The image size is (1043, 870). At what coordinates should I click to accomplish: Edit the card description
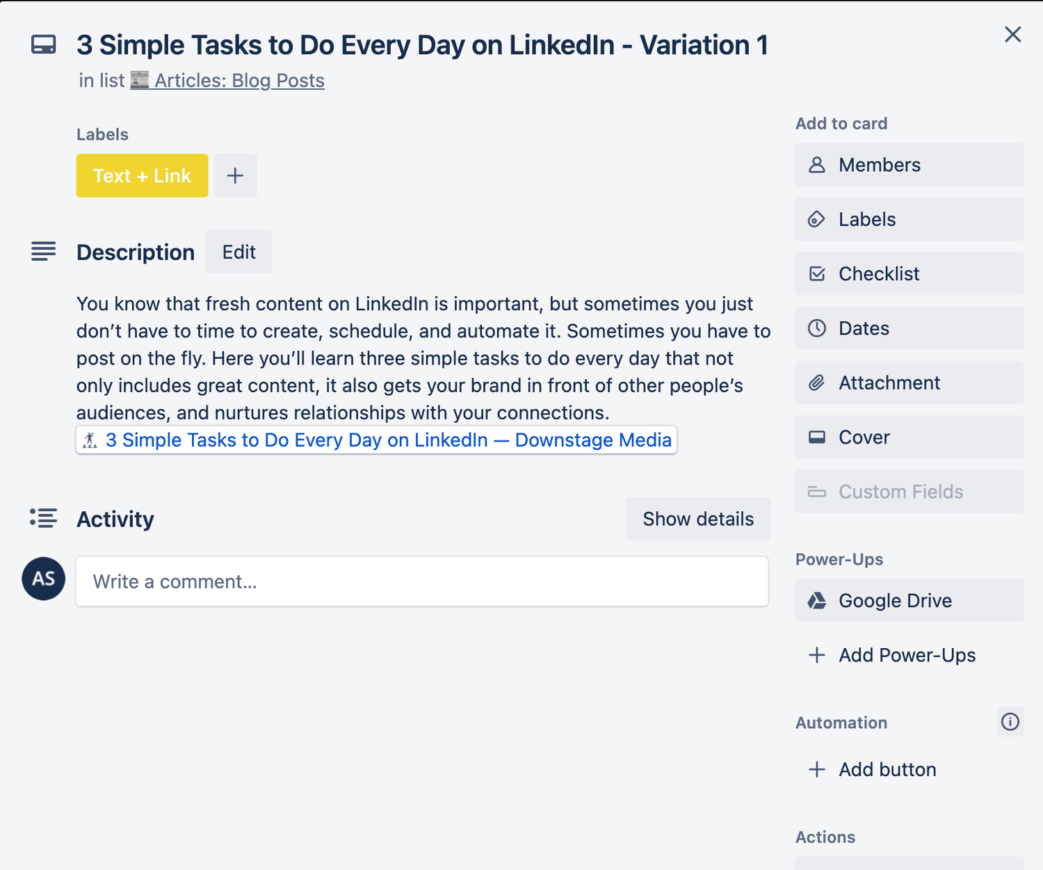pos(238,252)
